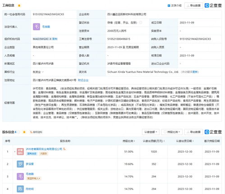Open the 持股比例 dropdown button above the table
225x194 pixels.
(172, 132)
